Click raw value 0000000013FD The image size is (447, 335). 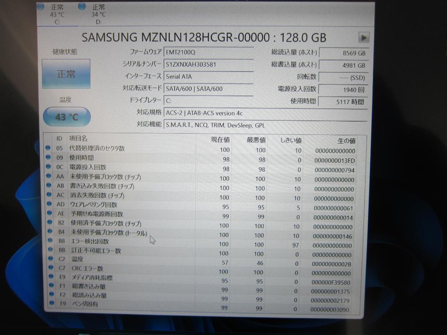click(335, 160)
